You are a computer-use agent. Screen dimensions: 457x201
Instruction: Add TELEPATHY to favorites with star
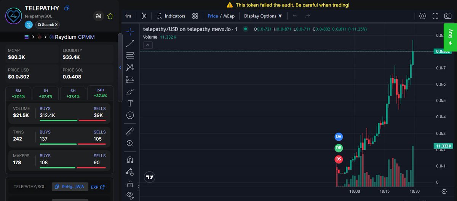pos(110,16)
